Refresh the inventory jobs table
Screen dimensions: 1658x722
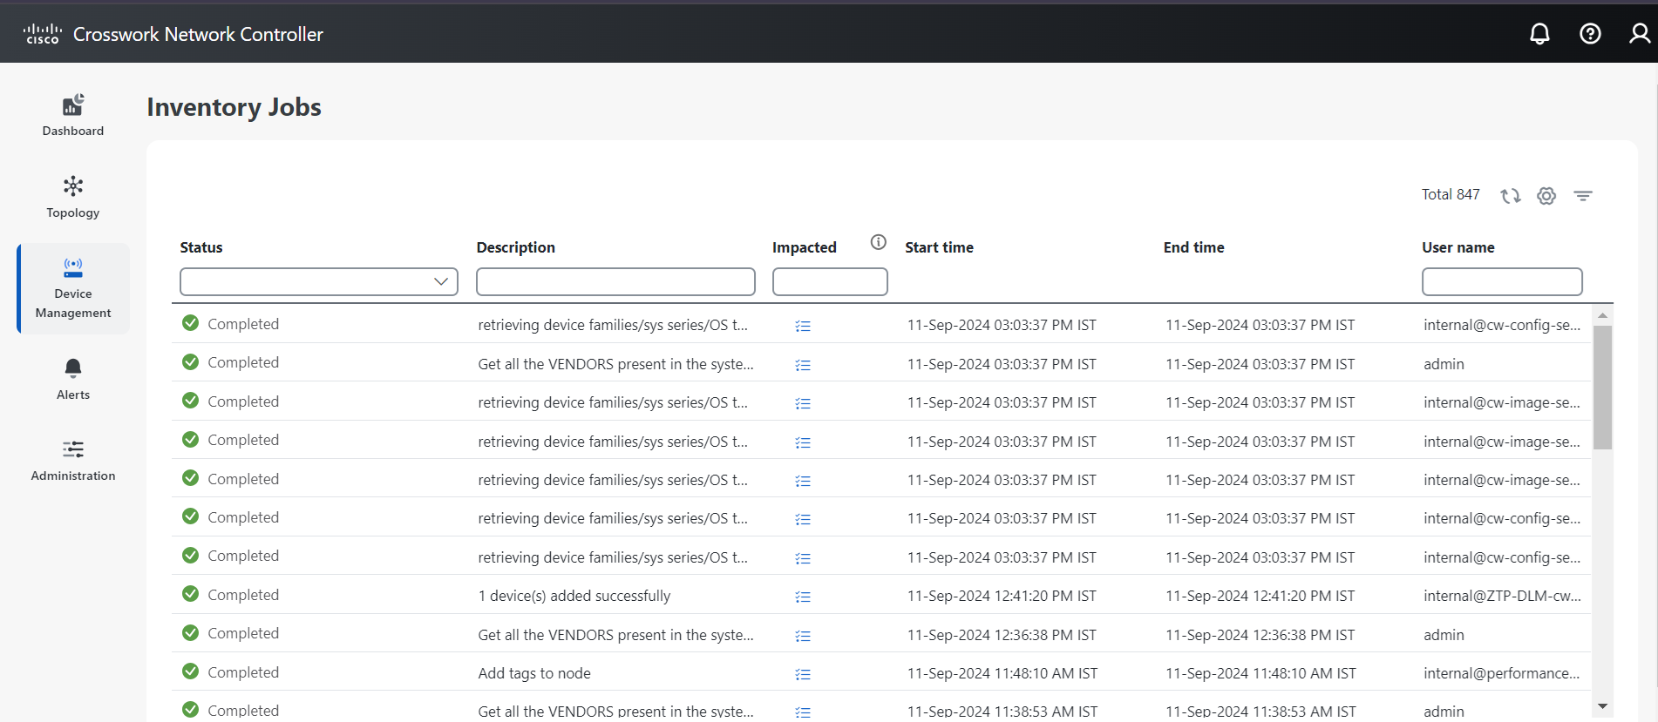coord(1510,196)
